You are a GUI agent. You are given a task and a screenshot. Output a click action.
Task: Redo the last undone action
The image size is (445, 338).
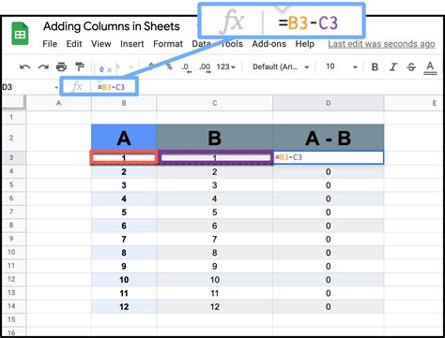(43, 66)
